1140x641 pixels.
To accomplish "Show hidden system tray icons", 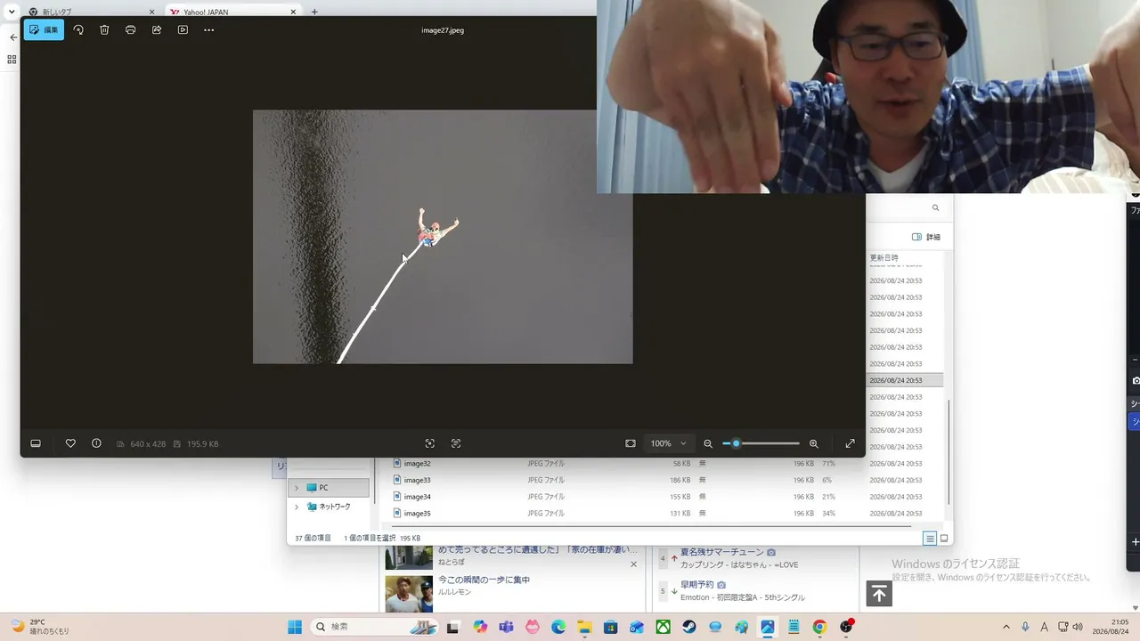I will (1006, 627).
